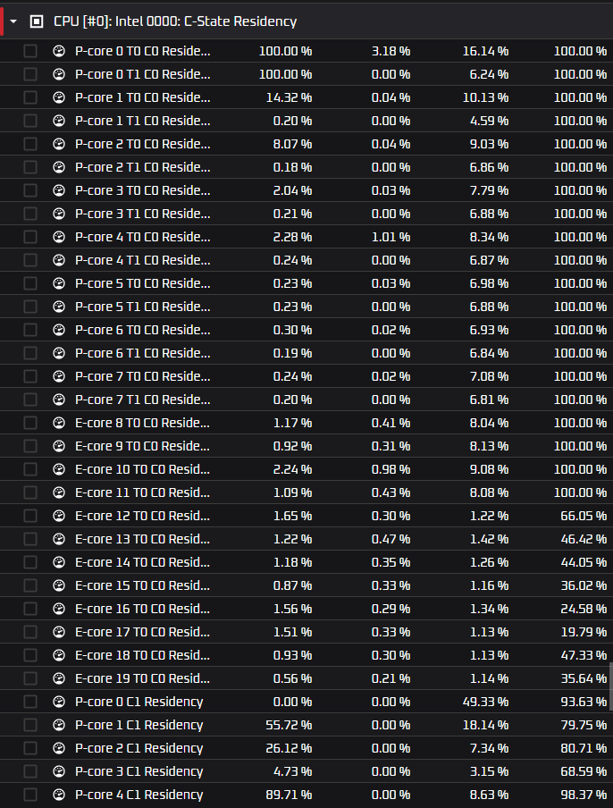The width and height of the screenshot is (613, 808).
Task: Click the 3.18 % minimum of P-core 0 T0
Action: (391, 51)
